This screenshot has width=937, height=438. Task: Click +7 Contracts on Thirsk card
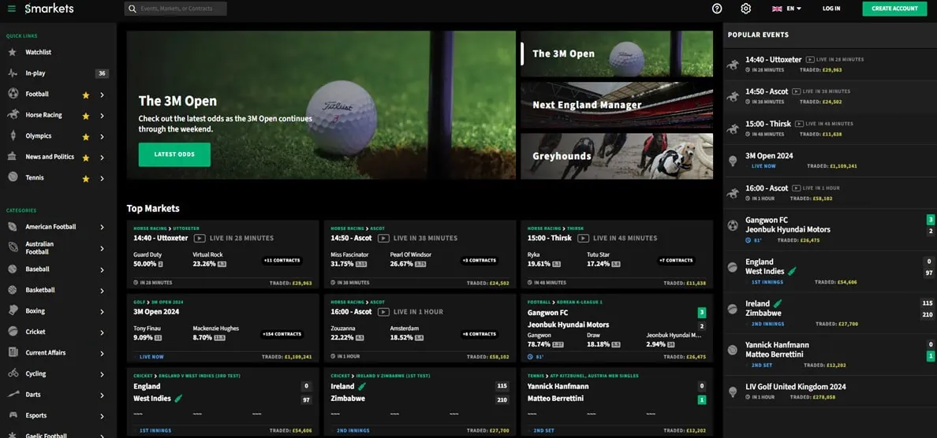pyautogui.click(x=675, y=260)
